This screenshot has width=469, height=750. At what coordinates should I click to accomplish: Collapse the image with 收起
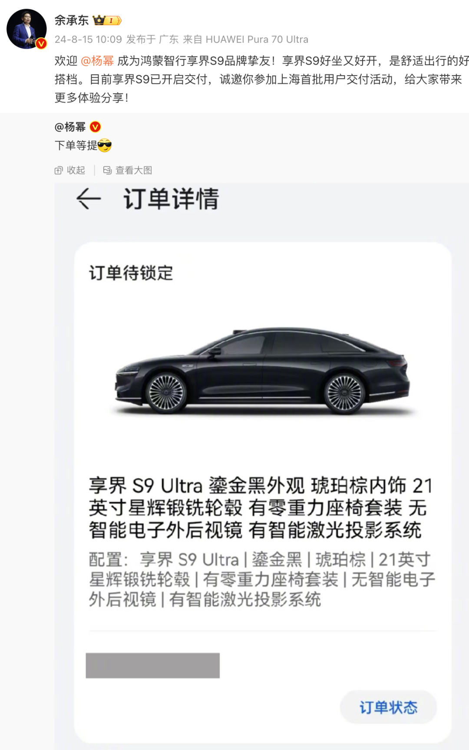pyautogui.click(x=70, y=170)
